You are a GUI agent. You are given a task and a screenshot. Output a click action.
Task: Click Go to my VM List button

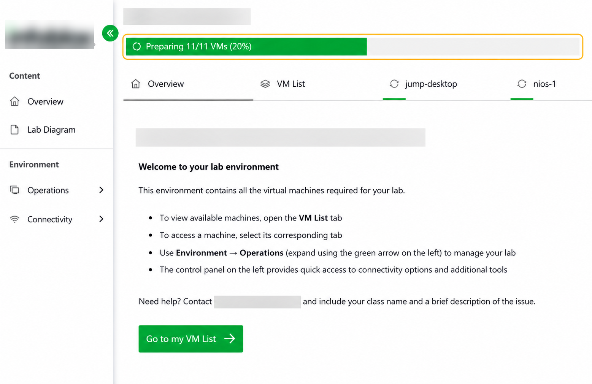pos(191,339)
